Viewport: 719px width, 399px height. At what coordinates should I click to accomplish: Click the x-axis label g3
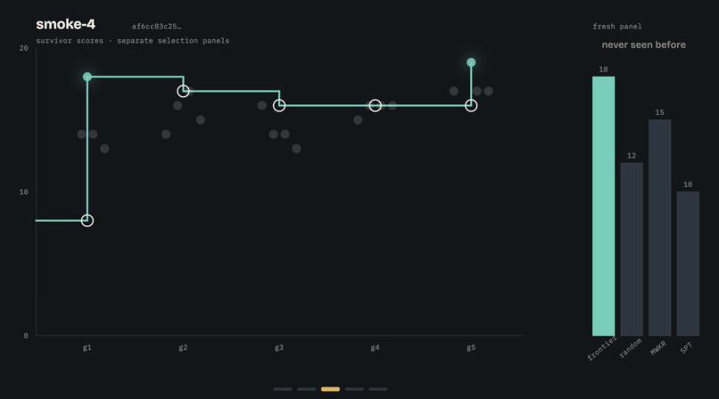279,347
